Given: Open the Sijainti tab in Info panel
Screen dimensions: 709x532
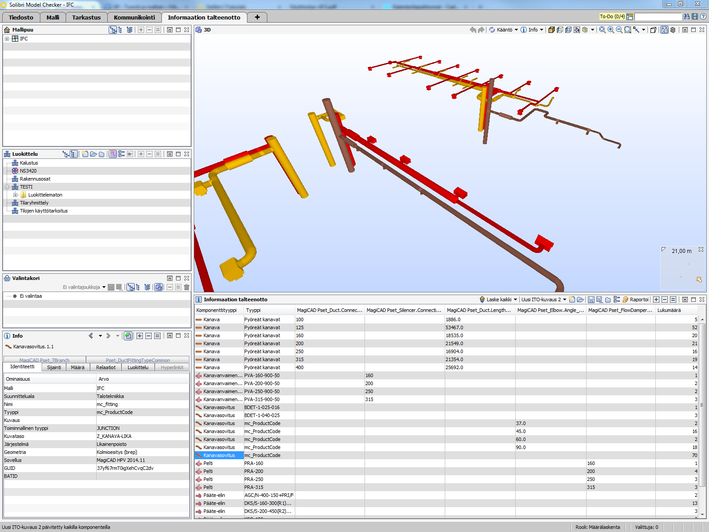Looking at the screenshot, I should pyautogui.click(x=54, y=367).
